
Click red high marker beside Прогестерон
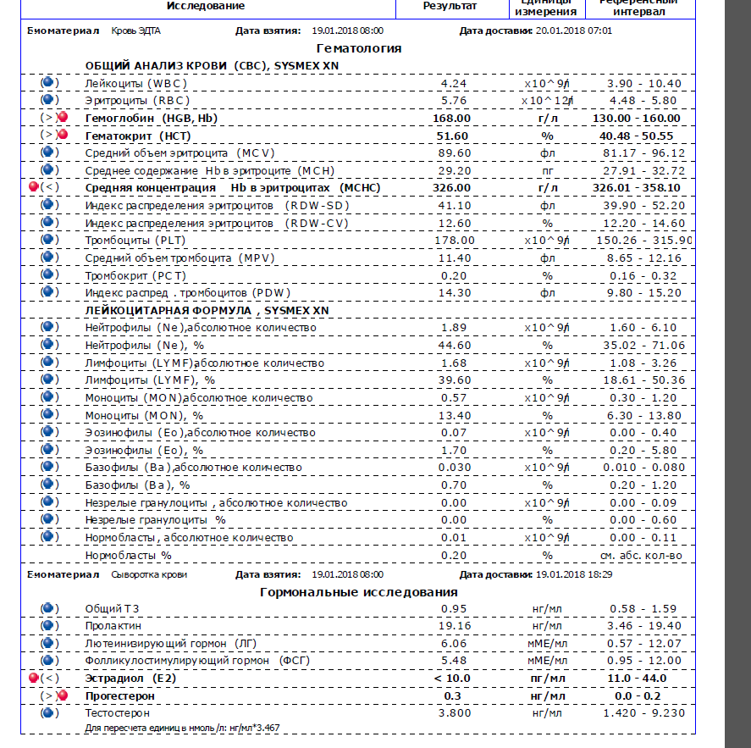(x=62, y=695)
